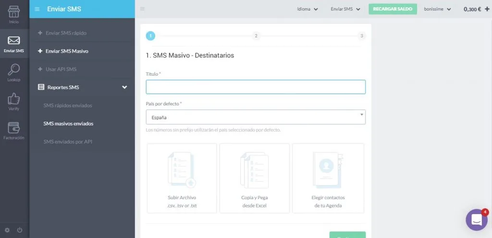Open the Lookup magnifier icon
The image size is (492, 238).
(x=14, y=70)
